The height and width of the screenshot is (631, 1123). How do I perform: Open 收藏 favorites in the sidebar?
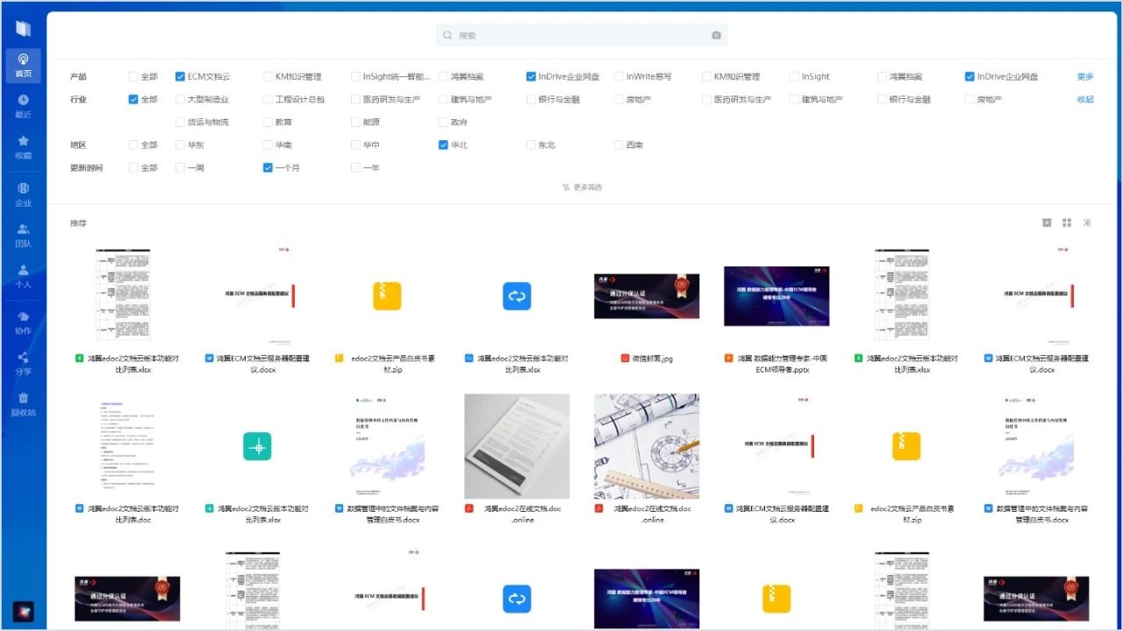(23, 146)
